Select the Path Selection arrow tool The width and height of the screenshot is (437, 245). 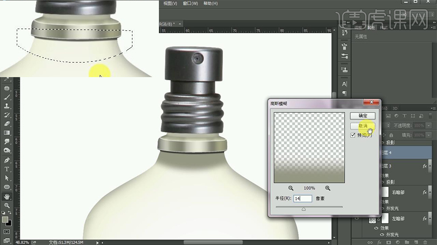(7, 178)
